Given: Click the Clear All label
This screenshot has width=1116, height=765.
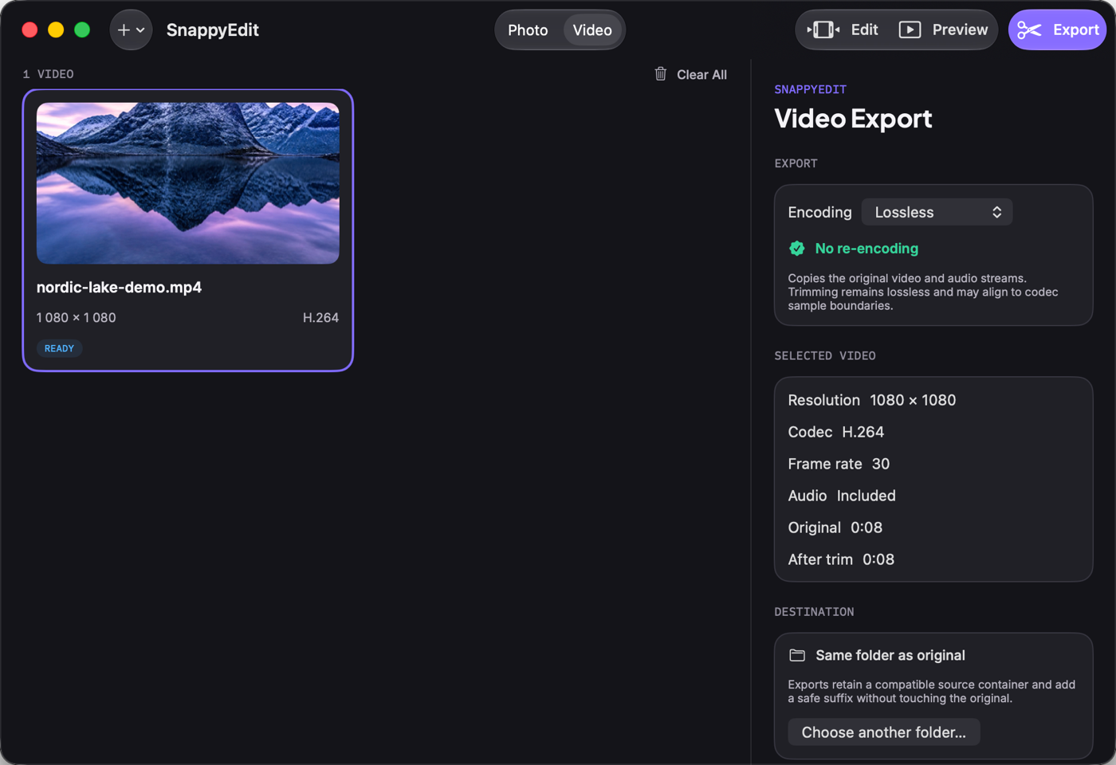Looking at the screenshot, I should [x=701, y=75].
